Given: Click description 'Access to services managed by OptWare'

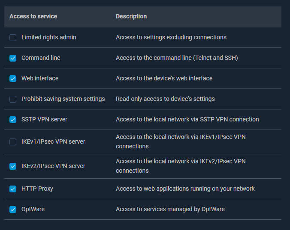Looking at the screenshot, I should pos(170,209).
